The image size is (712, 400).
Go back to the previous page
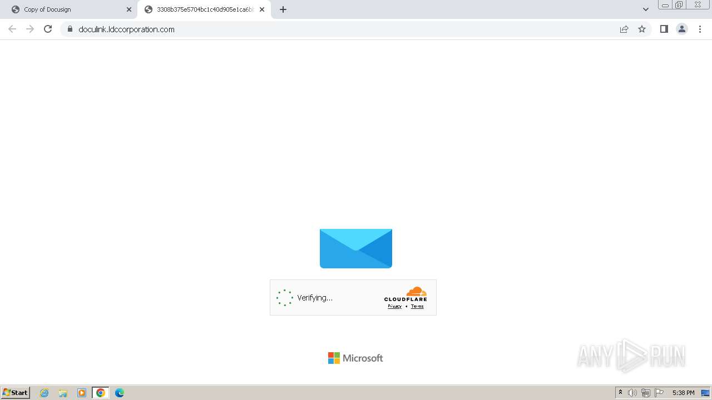12,29
